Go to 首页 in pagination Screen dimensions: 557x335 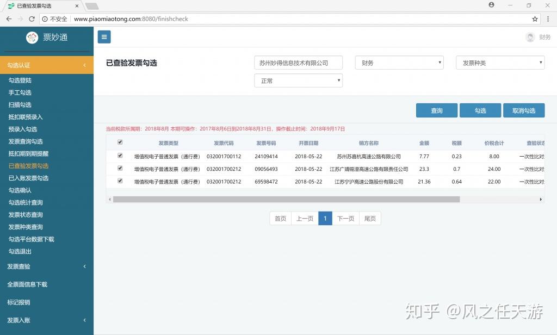[x=280, y=219]
